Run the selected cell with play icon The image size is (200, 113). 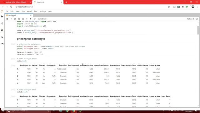(x=27, y=19)
